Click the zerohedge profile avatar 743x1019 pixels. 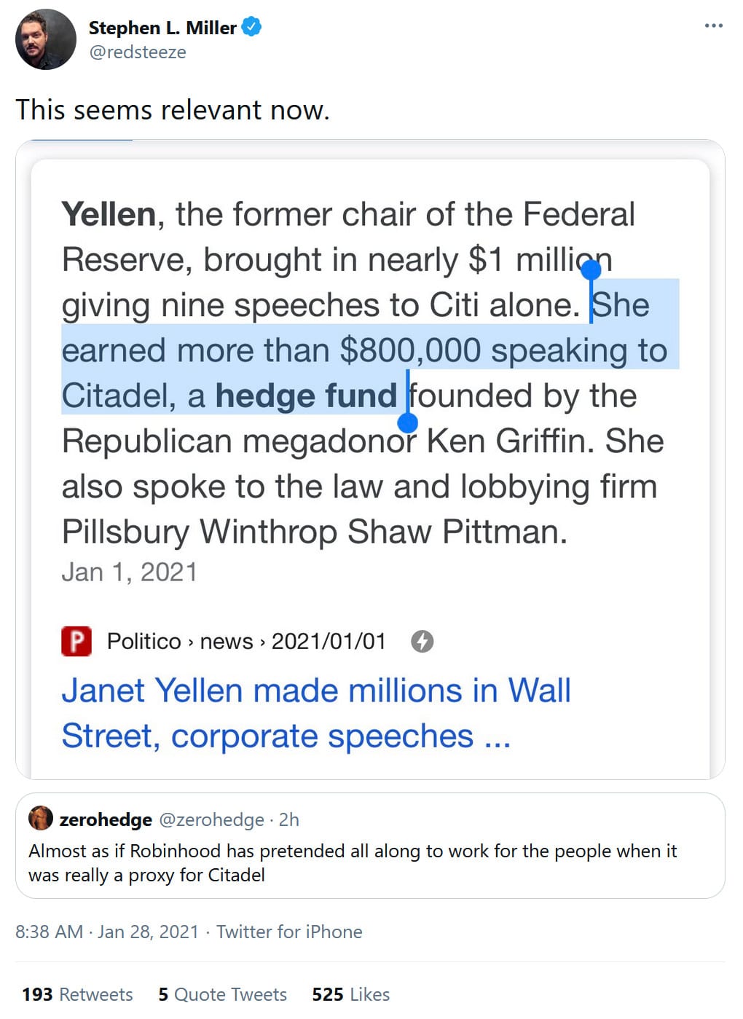coord(41,819)
